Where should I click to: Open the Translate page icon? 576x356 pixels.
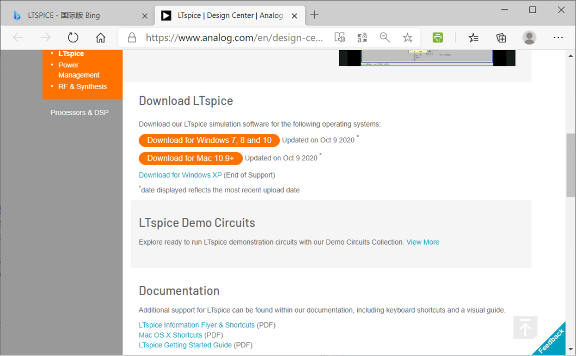pos(362,38)
